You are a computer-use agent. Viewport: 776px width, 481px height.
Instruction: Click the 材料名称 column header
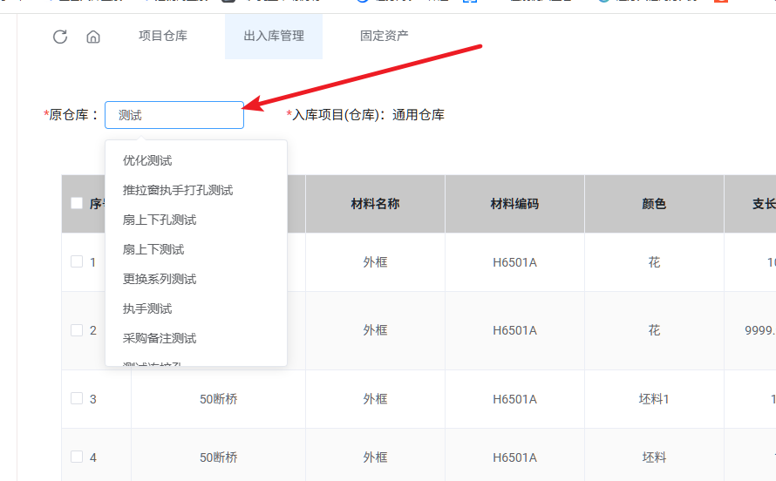[x=375, y=204]
